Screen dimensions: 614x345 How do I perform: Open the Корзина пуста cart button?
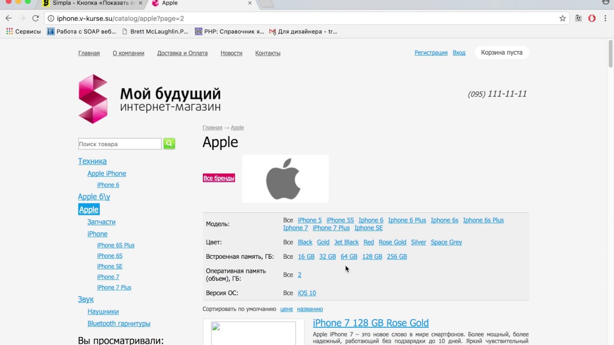coord(502,53)
